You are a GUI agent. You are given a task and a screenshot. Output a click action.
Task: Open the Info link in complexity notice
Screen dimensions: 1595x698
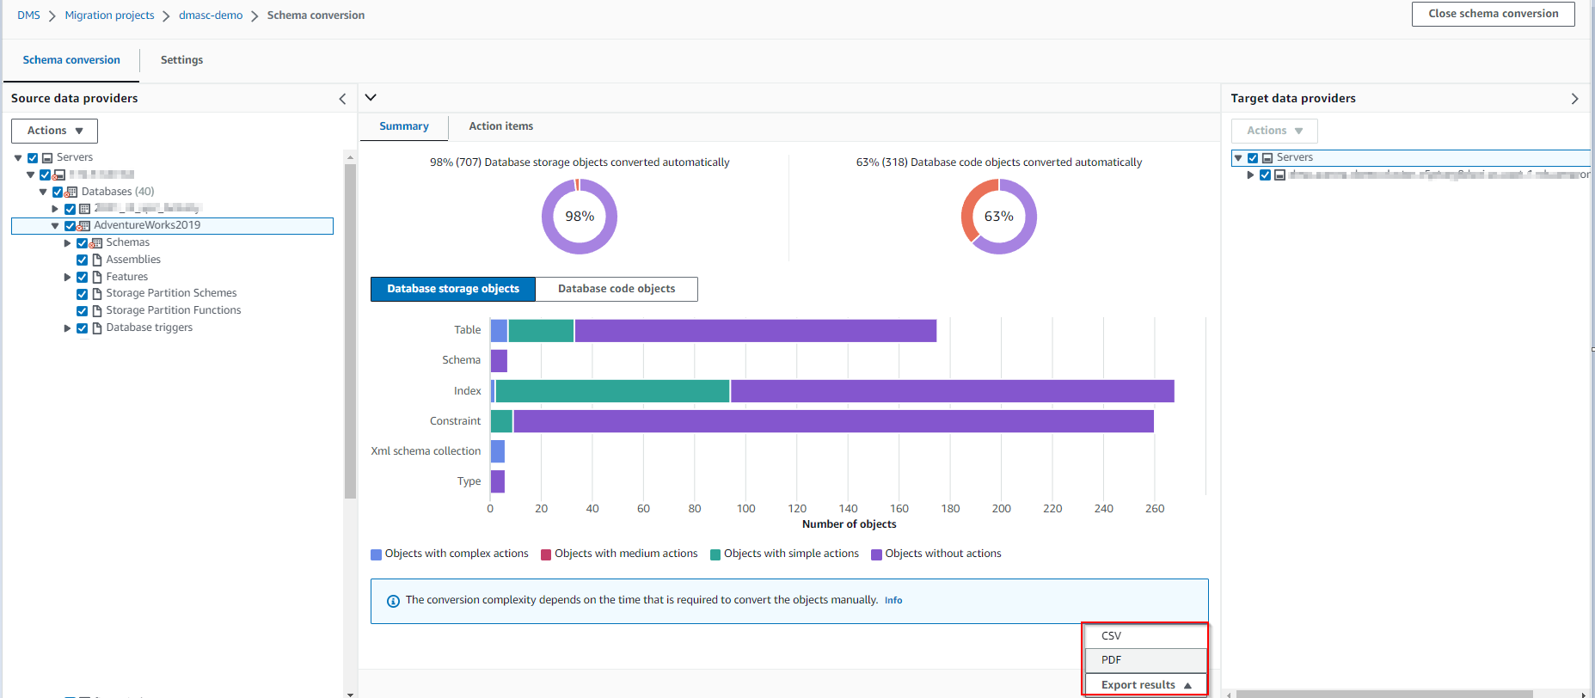893,601
